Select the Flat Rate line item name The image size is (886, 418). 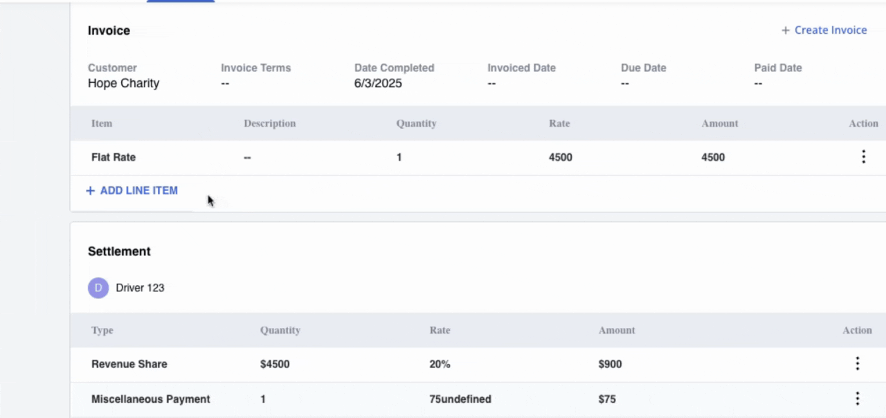click(x=114, y=157)
